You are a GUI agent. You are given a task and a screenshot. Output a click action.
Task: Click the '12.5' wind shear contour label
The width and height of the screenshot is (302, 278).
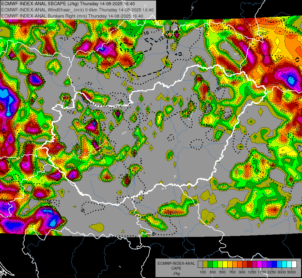click(129, 51)
